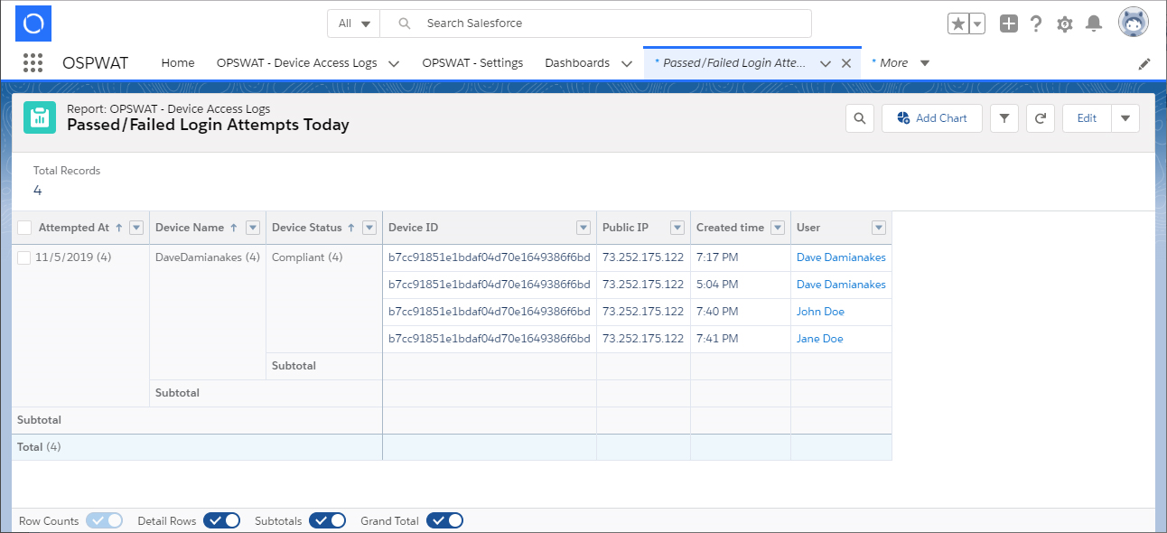The image size is (1167, 533).
Task: Open the Device Status column menu
Action: [369, 228]
